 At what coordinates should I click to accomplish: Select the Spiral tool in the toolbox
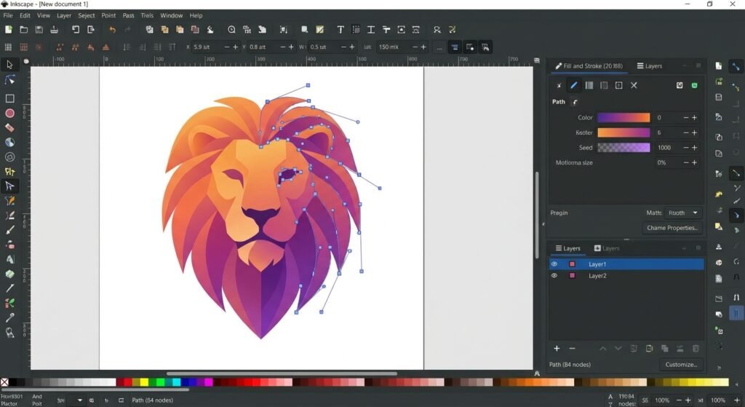[x=9, y=157]
